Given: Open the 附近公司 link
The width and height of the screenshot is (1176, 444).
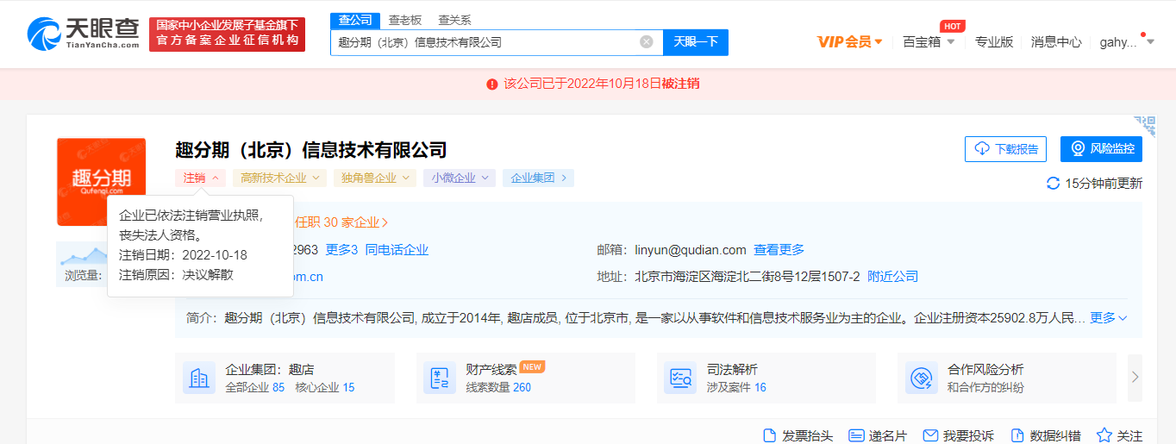Looking at the screenshot, I should click(x=892, y=277).
